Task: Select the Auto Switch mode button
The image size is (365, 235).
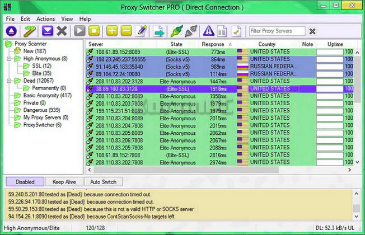Action: (103, 182)
